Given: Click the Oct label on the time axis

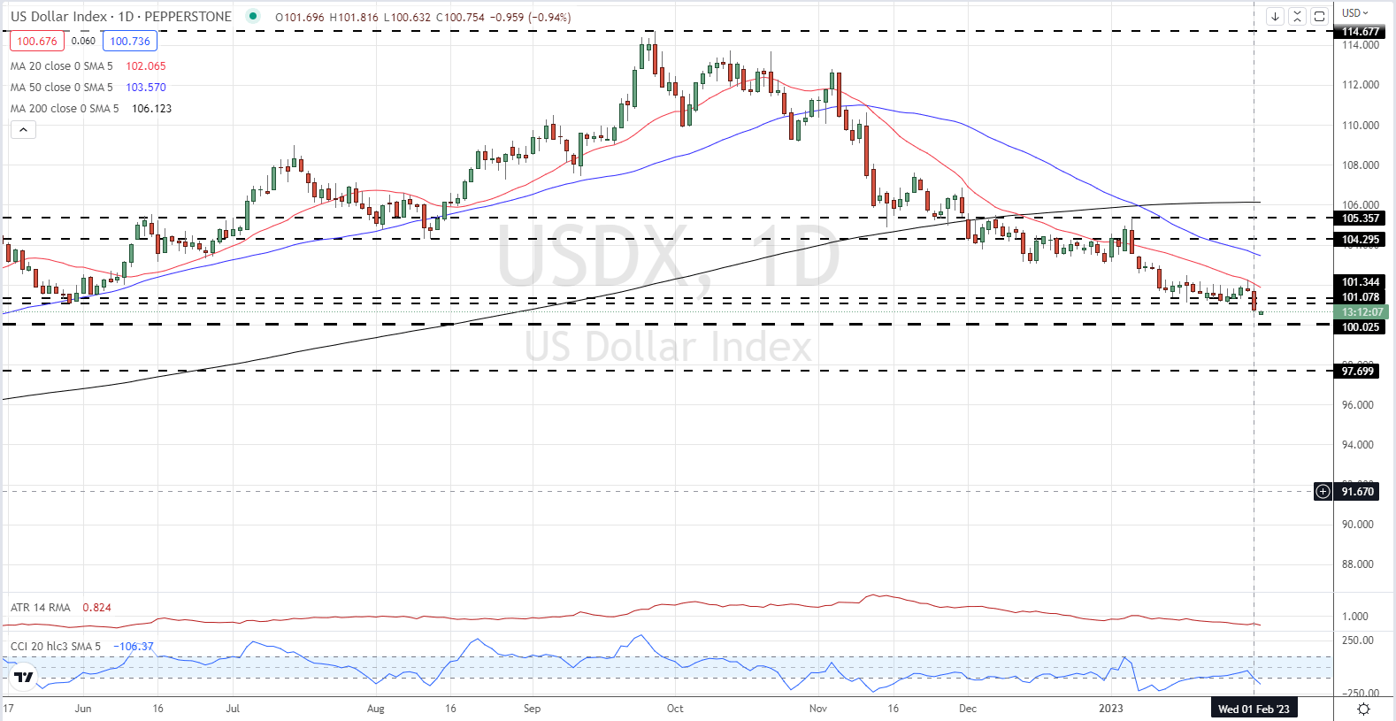Looking at the screenshot, I should tap(675, 709).
